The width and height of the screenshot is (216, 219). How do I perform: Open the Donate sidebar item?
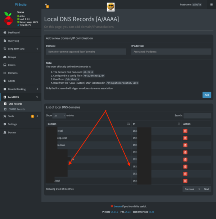[21, 132]
